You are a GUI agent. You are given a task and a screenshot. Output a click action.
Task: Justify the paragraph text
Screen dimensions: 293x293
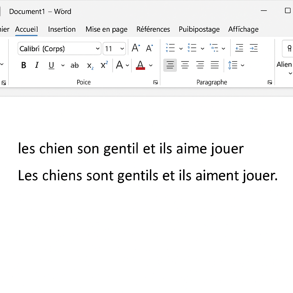[215, 65]
